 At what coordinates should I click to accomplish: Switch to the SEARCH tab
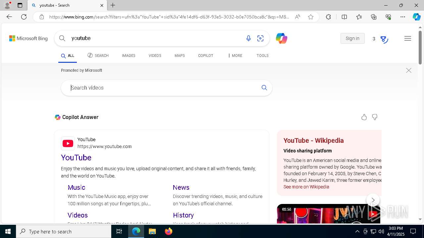98,56
